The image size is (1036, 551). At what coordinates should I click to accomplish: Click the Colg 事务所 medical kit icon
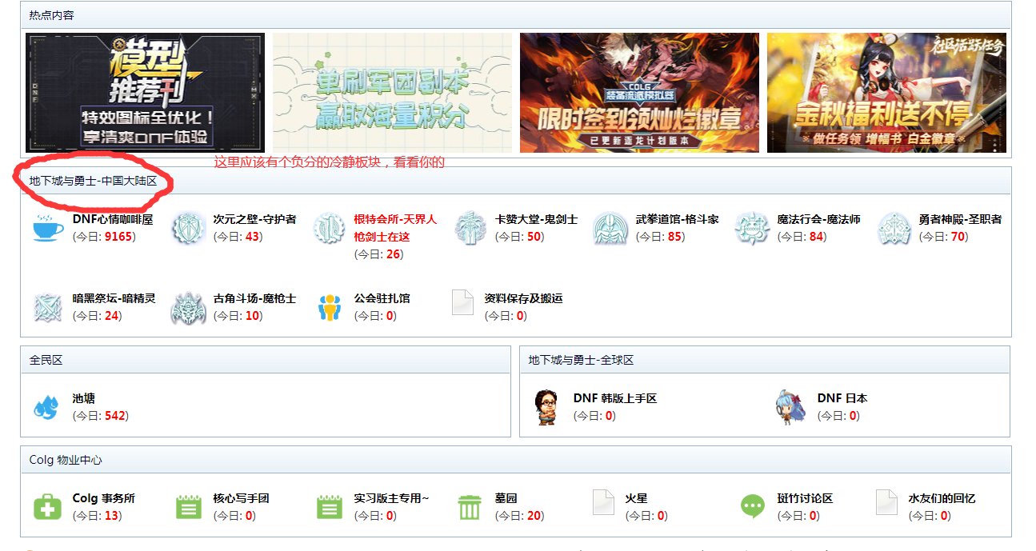[47, 507]
